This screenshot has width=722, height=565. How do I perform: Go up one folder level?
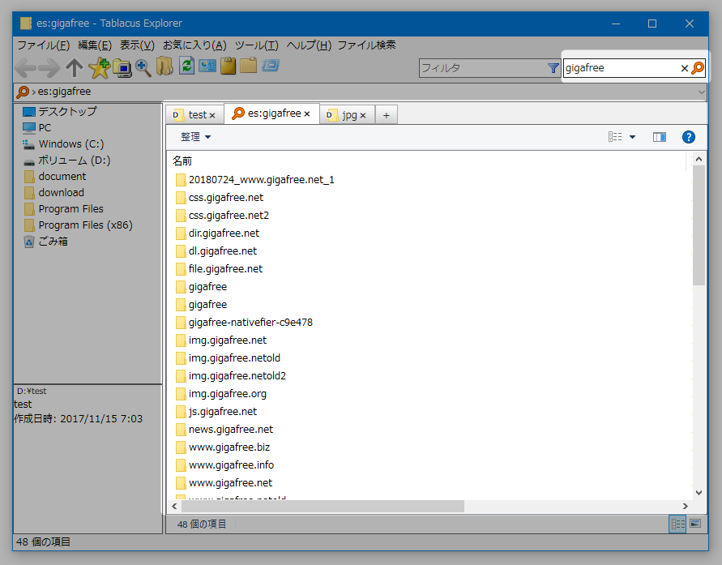point(74,68)
